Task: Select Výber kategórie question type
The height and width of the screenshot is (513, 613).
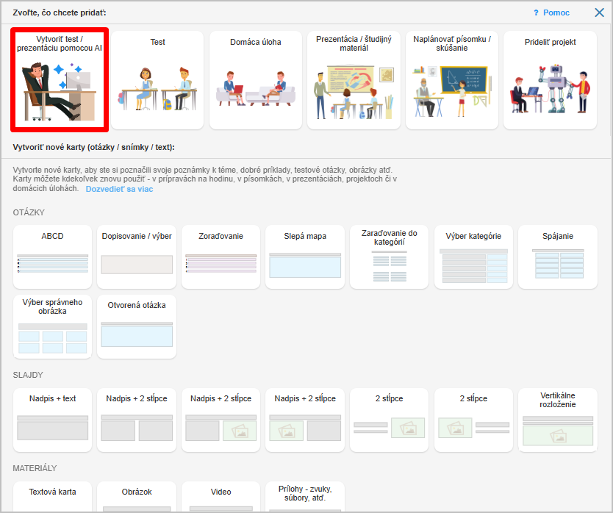Action: (x=473, y=256)
